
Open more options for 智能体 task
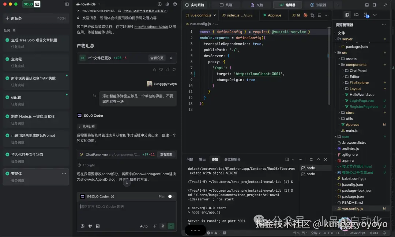coord(64,173)
